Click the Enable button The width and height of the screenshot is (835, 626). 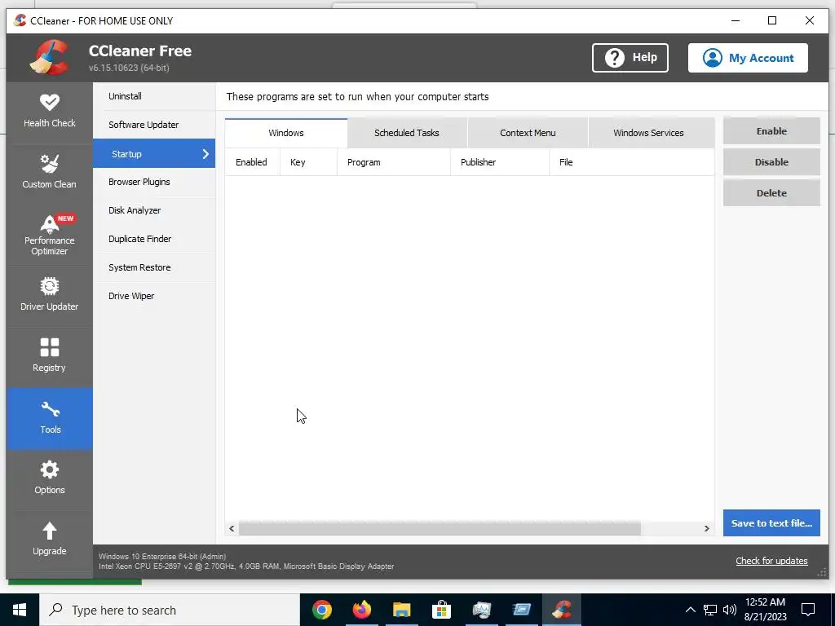coord(771,131)
